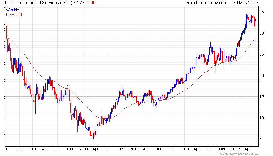The width and height of the screenshot is (273, 156).
Task: Click the last price value '33.27'
Action: [79, 3]
